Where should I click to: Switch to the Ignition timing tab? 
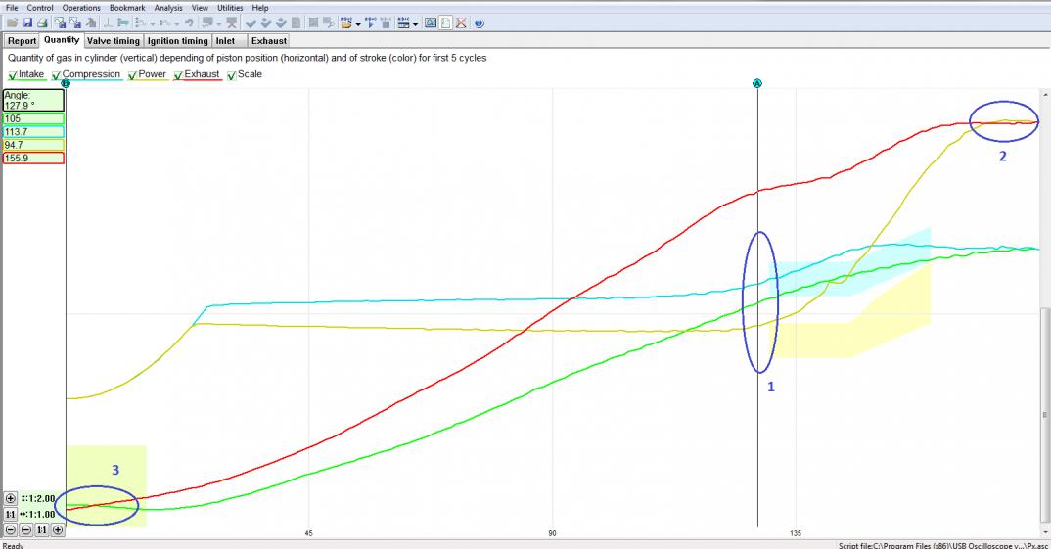coord(177,41)
